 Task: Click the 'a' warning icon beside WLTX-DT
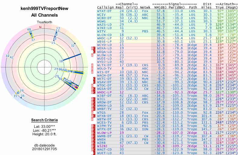92,65
